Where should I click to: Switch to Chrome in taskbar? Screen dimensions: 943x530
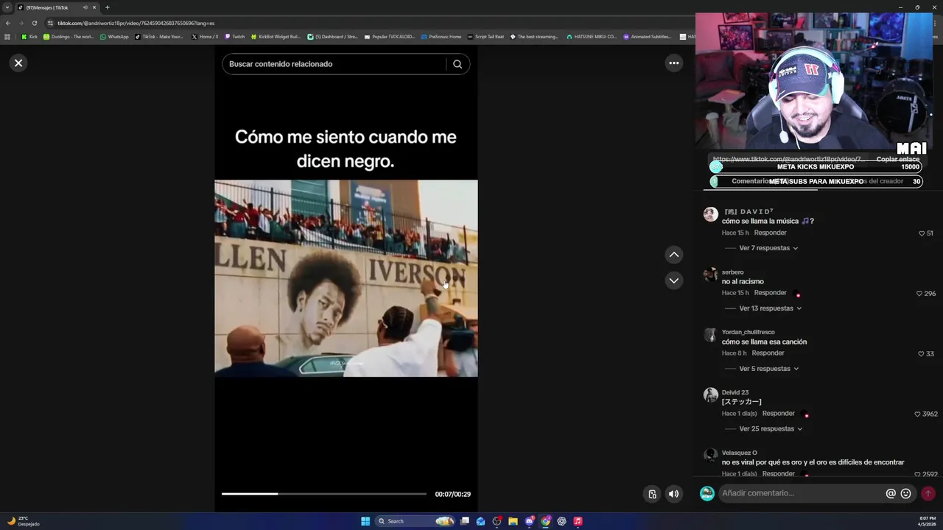coord(546,521)
